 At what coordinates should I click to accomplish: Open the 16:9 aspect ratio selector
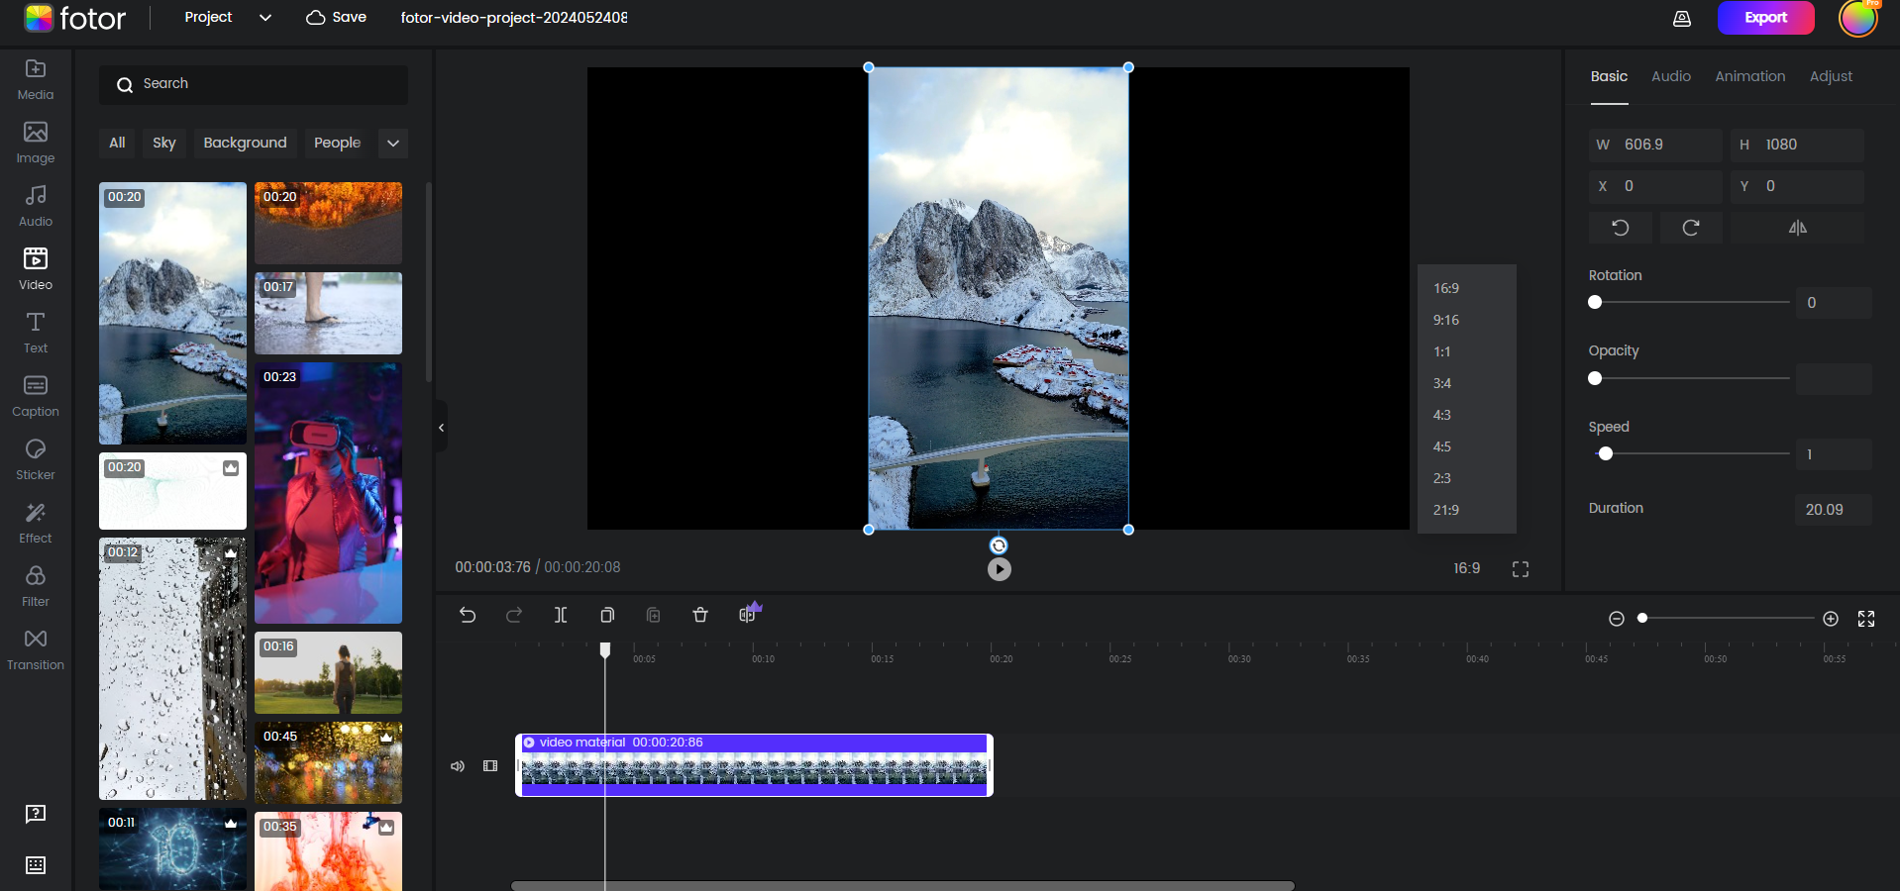(1467, 568)
